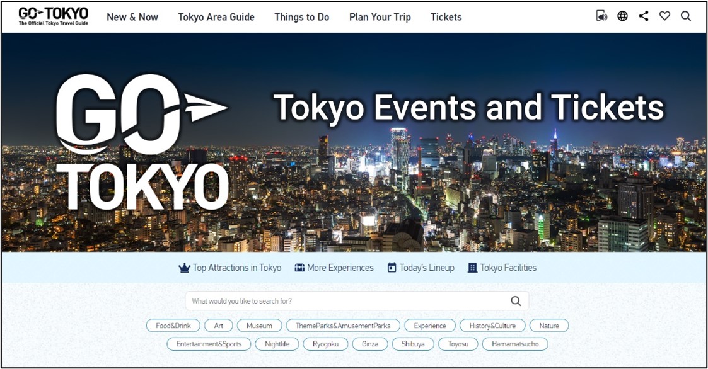Open the Tokyo Area Guide menu
Image resolution: width=708 pixels, height=369 pixels.
(x=216, y=17)
